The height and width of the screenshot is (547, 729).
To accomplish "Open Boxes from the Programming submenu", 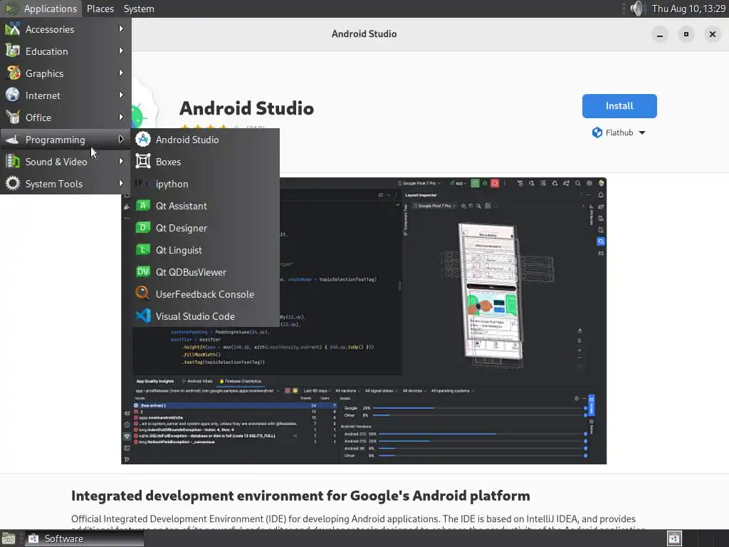I will point(205,162).
